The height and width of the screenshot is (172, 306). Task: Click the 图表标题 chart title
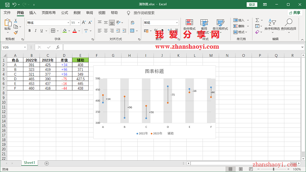[154, 71]
